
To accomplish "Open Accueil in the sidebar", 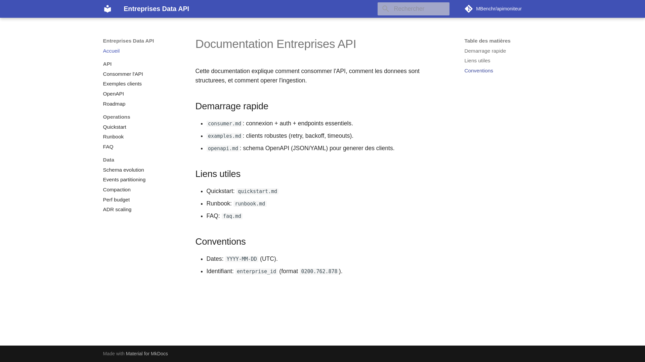I will coord(111,51).
